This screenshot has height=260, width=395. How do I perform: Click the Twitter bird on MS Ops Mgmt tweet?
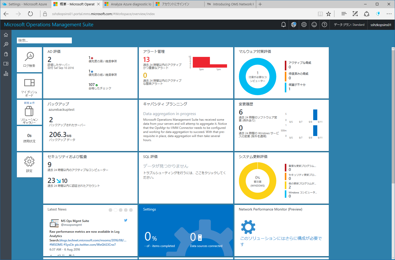pos(126,220)
